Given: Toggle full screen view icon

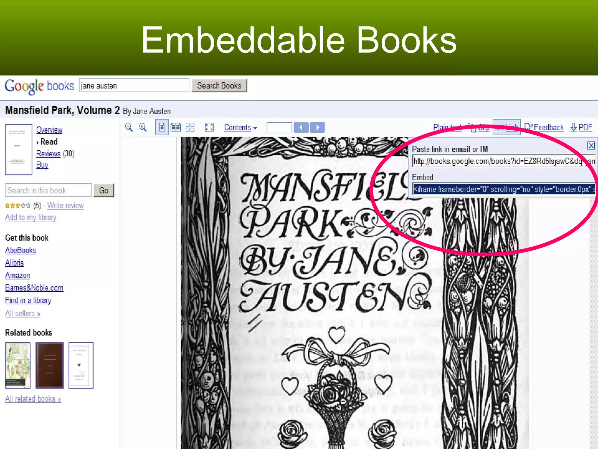Looking at the screenshot, I should pyautogui.click(x=209, y=127).
